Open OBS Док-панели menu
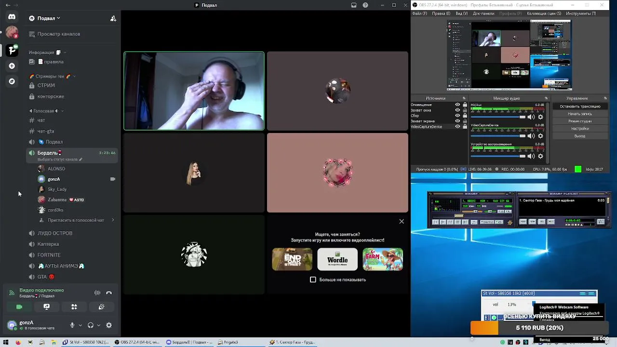The image size is (617, 347). pos(483,13)
